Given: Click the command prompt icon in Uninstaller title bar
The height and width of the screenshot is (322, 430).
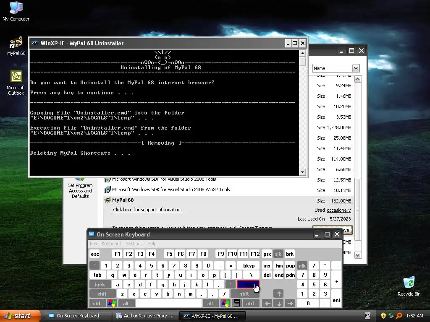Looking at the screenshot, I should click(x=34, y=43).
